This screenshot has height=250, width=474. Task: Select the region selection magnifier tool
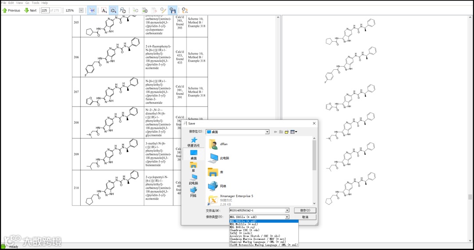[113, 10]
